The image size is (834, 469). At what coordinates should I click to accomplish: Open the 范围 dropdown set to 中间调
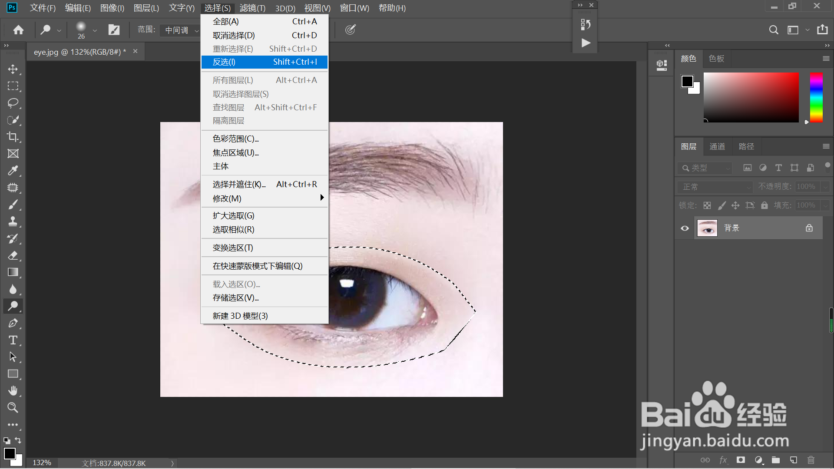(x=179, y=30)
